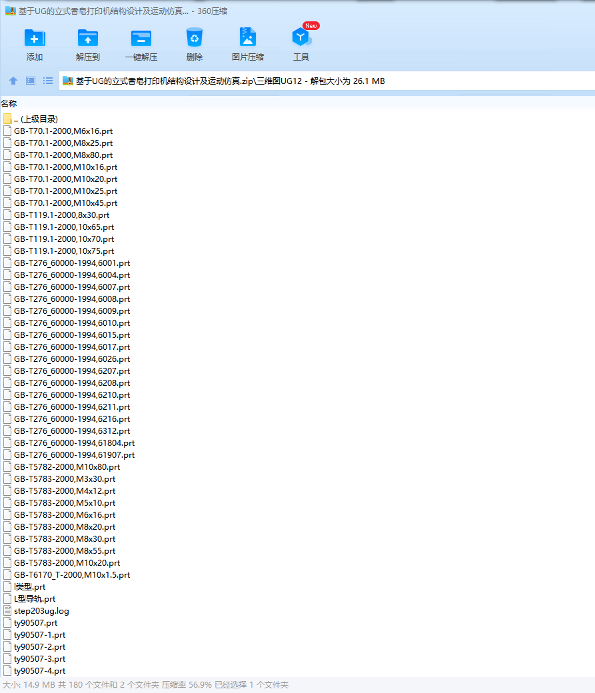Select file GB-T276_60000-1994,6208.prt

point(72,383)
